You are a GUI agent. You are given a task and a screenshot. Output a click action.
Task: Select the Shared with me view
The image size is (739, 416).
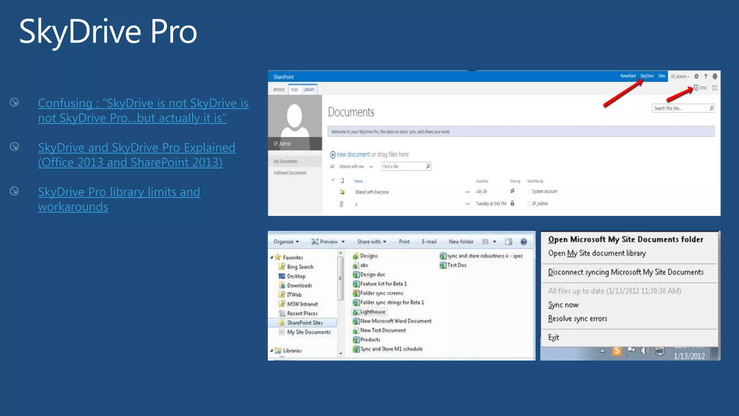click(351, 166)
